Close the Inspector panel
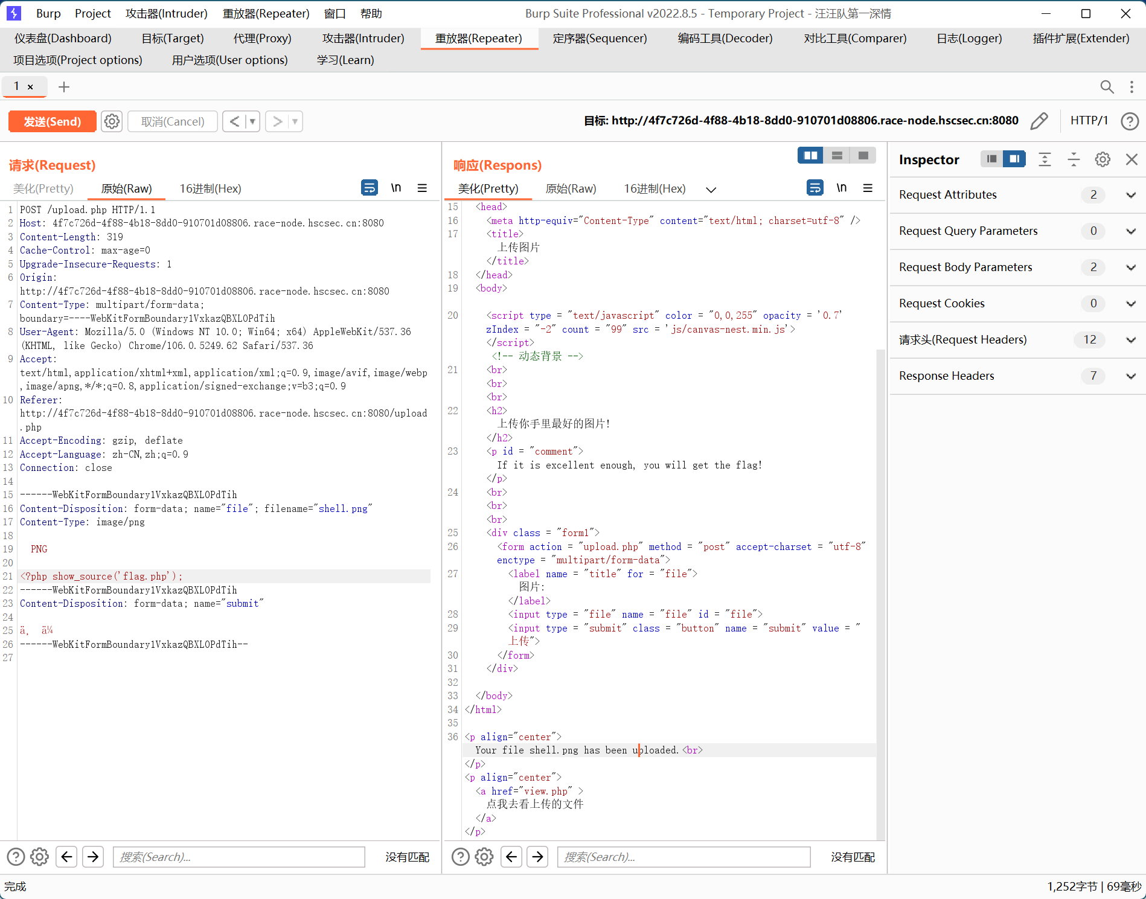Image resolution: width=1146 pixels, height=899 pixels. 1132,159
